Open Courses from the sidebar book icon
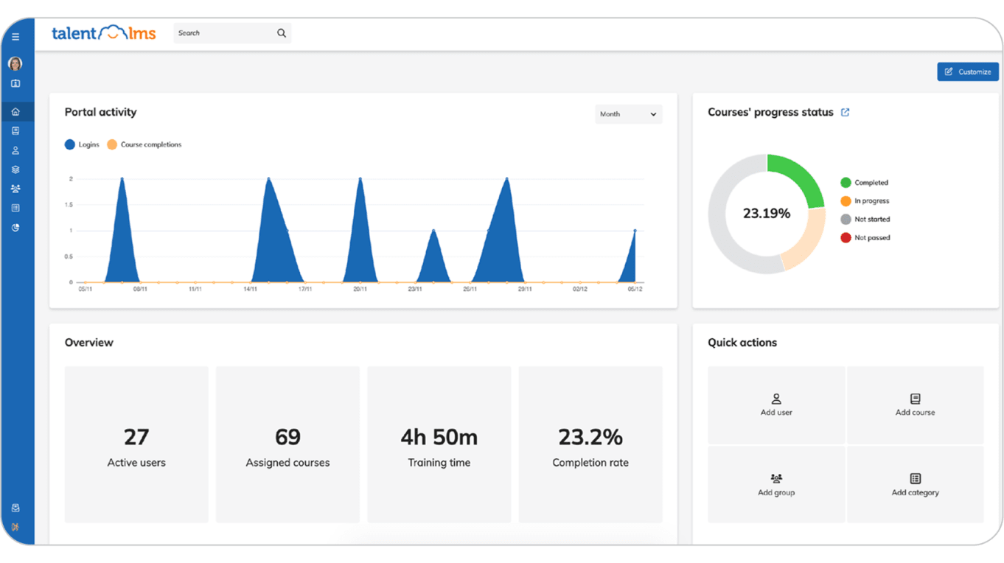Screen dimensions: 1004x563 (15, 131)
